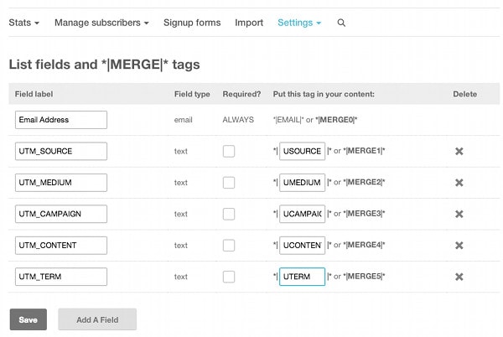
Task: Check required box for UTM_CAMPAIGN
Action: pos(229,214)
